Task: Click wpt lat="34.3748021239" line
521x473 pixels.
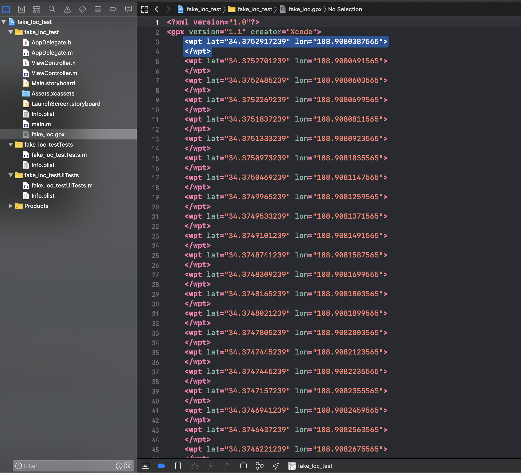Action: [286, 313]
